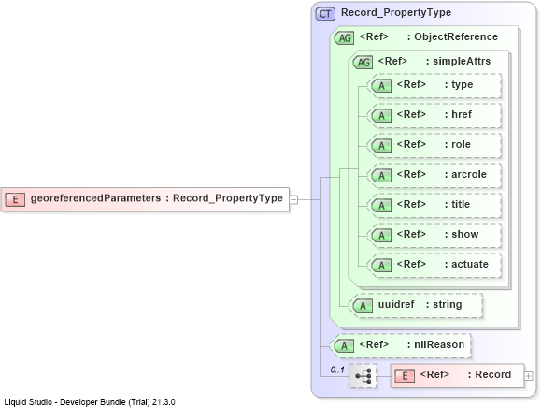This screenshot has height=407, width=541.
Task: Select the 'uuidref : string' attribute text
Action: 420,304
